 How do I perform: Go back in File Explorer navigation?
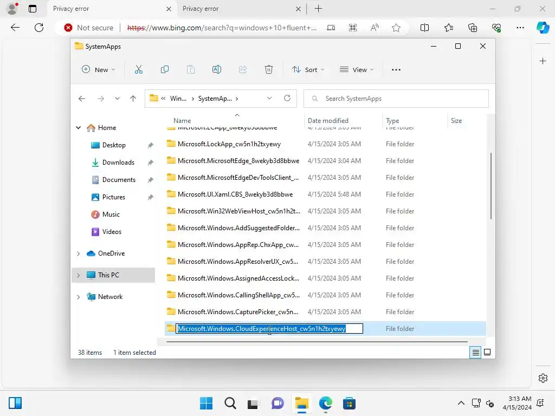coord(82,99)
